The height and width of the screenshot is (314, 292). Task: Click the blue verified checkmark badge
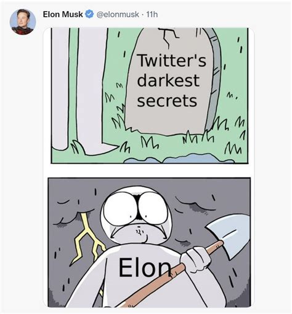89,14
